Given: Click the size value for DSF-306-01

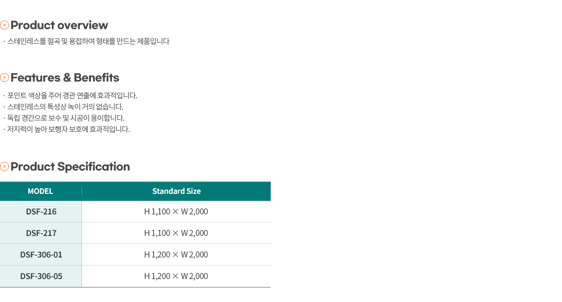Looking at the screenshot, I should point(176,255).
